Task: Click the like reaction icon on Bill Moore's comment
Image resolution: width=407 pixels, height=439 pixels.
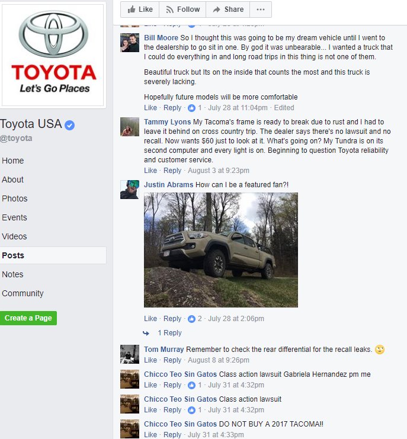Action: point(191,108)
